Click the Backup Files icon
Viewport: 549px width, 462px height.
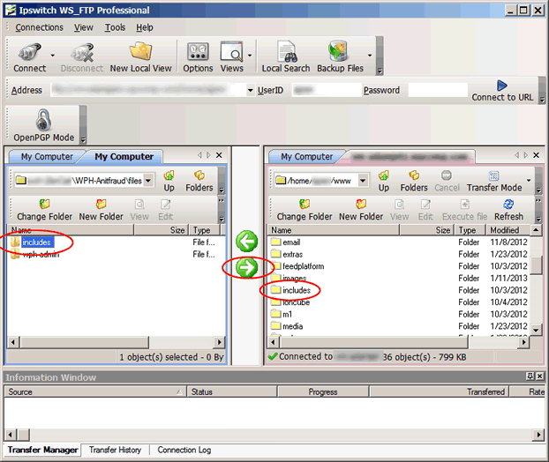(340, 56)
